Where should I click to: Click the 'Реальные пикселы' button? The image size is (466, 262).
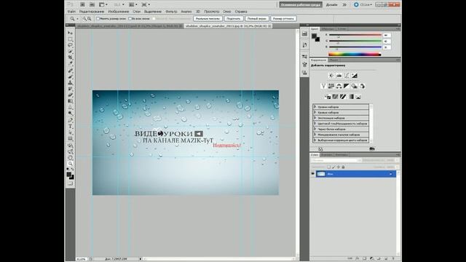(x=208, y=18)
